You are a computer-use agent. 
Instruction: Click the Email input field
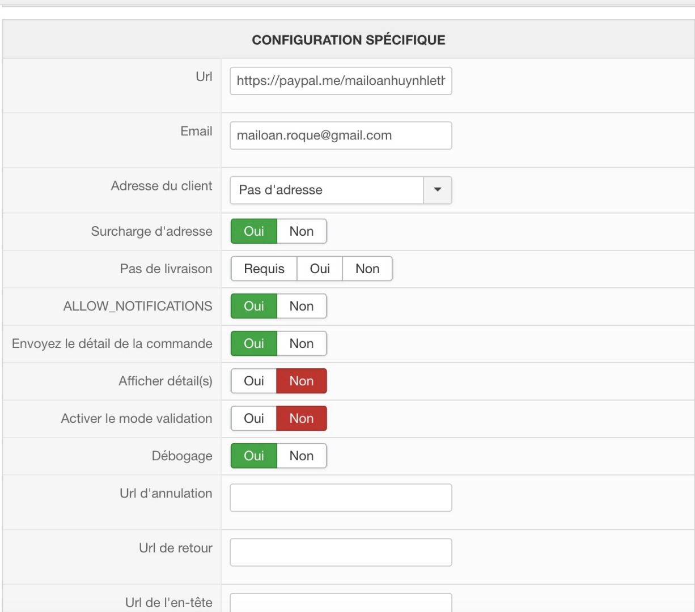[x=341, y=135]
